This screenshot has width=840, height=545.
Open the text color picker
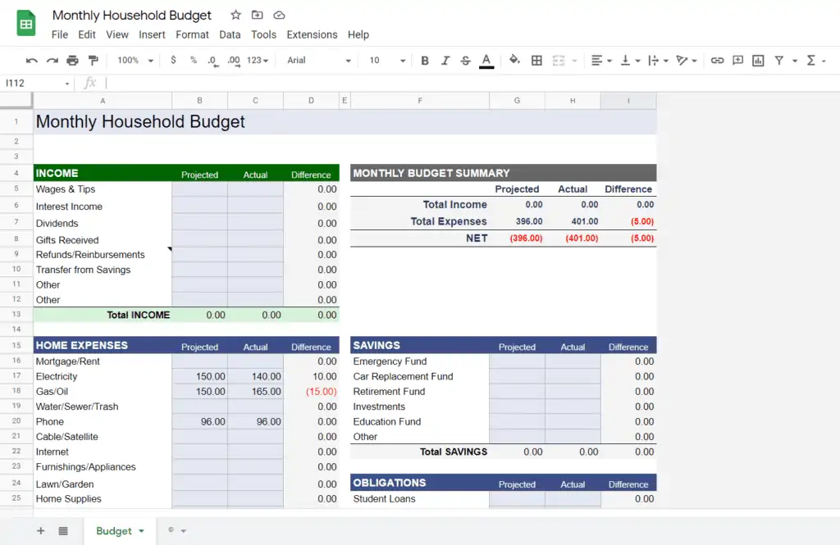(486, 60)
